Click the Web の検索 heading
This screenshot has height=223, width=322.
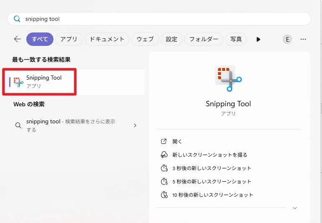click(29, 104)
